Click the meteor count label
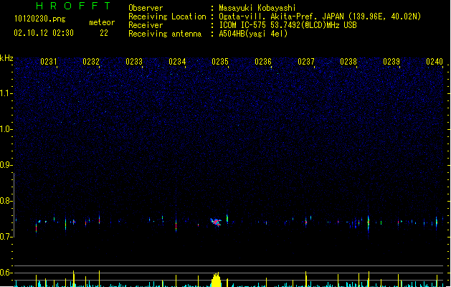 [x=102, y=22]
